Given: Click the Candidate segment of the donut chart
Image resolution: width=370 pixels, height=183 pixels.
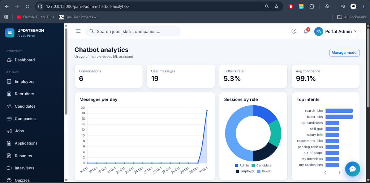Looking at the screenshot, I should [275, 133].
